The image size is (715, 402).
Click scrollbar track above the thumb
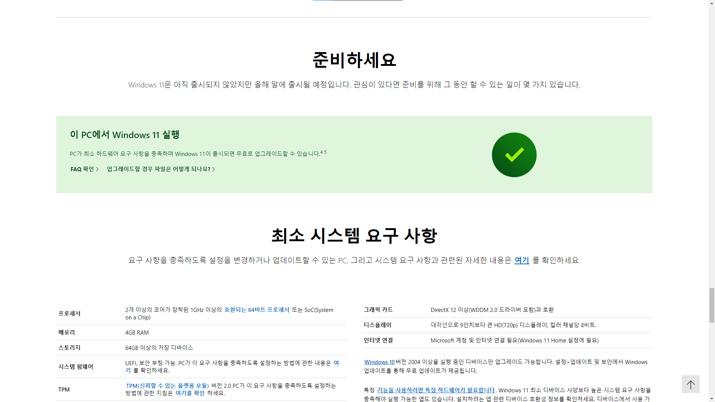point(712,149)
